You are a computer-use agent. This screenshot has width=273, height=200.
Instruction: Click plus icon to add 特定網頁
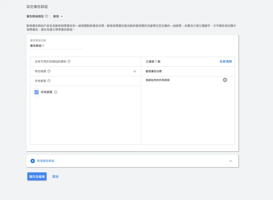click(x=135, y=71)
